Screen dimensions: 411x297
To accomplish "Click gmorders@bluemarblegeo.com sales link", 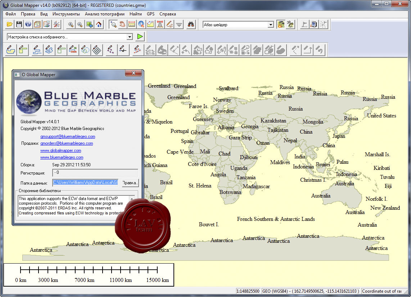I will click(x=67, y=143).
